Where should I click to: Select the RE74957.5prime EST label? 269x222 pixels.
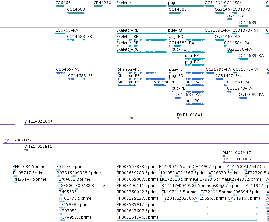(76, 217)
